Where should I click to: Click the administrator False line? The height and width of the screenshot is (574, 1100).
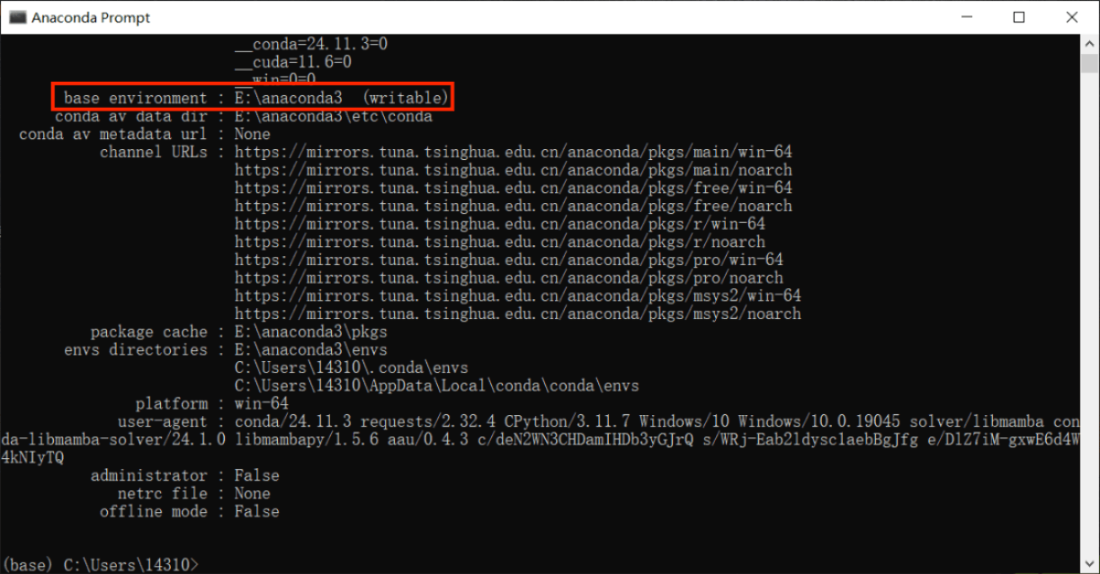tap(256, 475)
